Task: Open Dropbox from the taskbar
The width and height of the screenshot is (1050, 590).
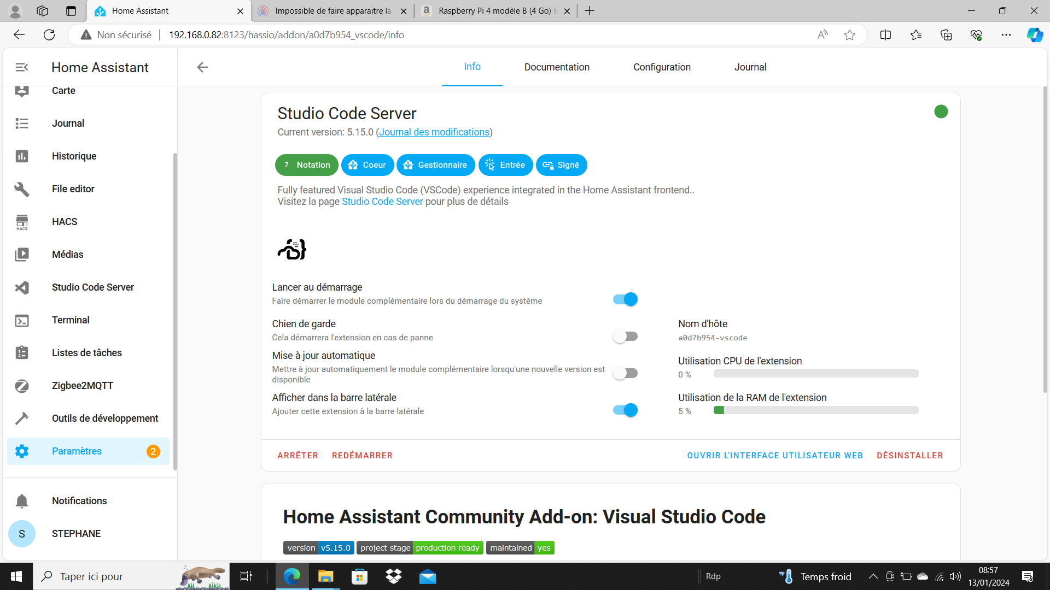Action: pyautogui.click(x=394, y=576)
